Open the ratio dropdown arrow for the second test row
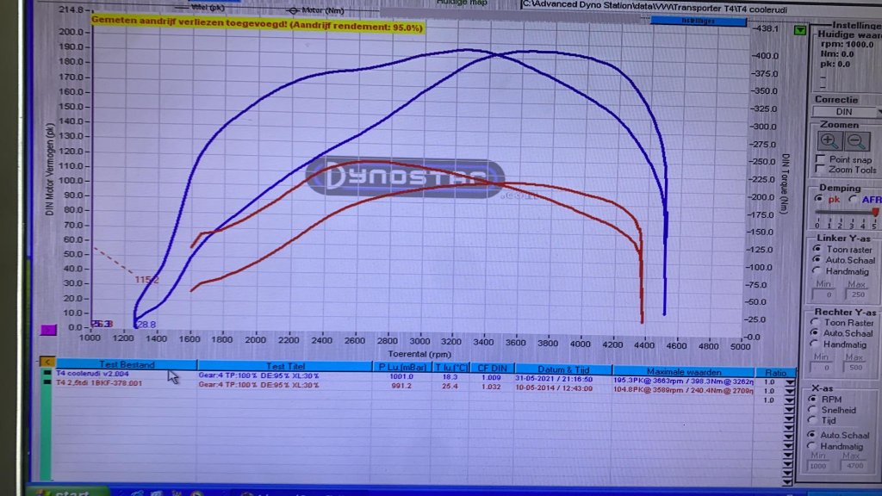Screen dimensions: 882x496 tap(789, 392)
